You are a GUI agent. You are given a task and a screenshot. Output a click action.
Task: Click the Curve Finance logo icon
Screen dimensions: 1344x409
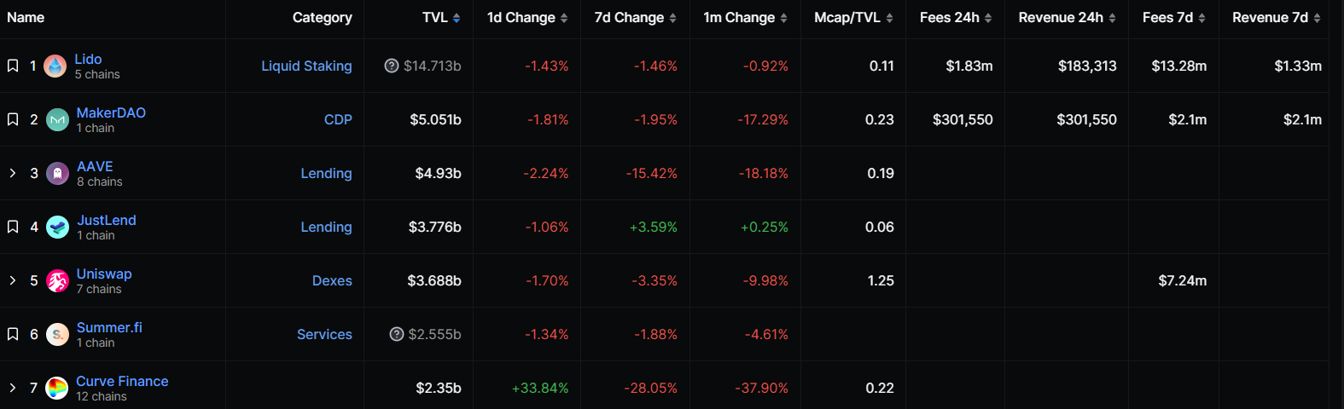pos(56,389)
